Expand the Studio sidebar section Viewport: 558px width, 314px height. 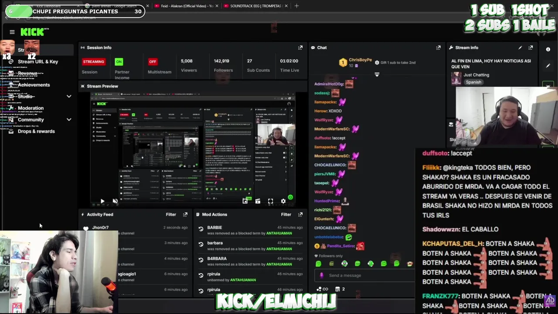pos(69,96)
